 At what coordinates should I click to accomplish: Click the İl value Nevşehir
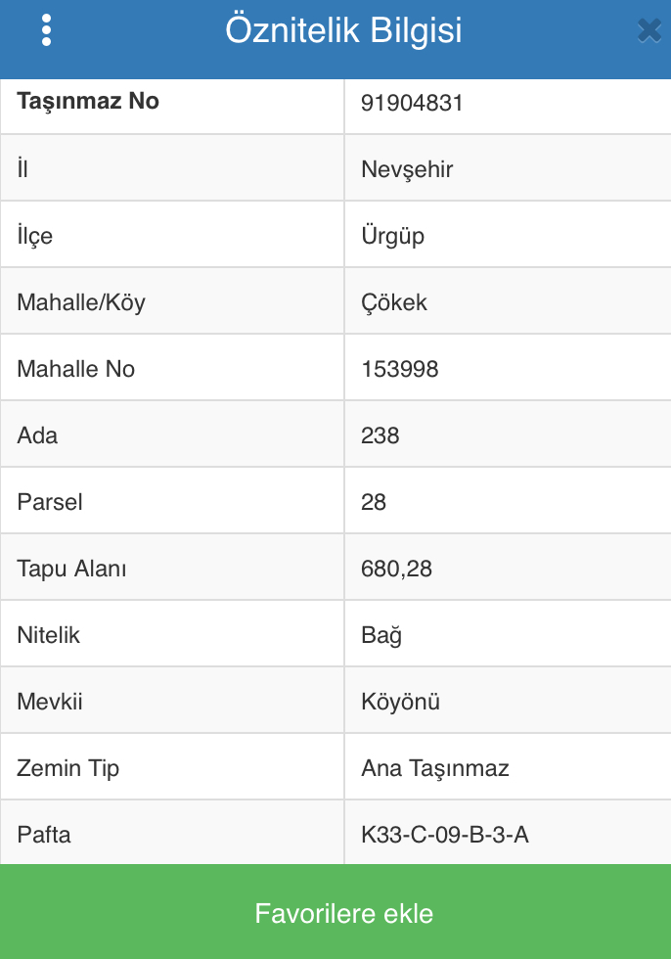coord(407,169)
